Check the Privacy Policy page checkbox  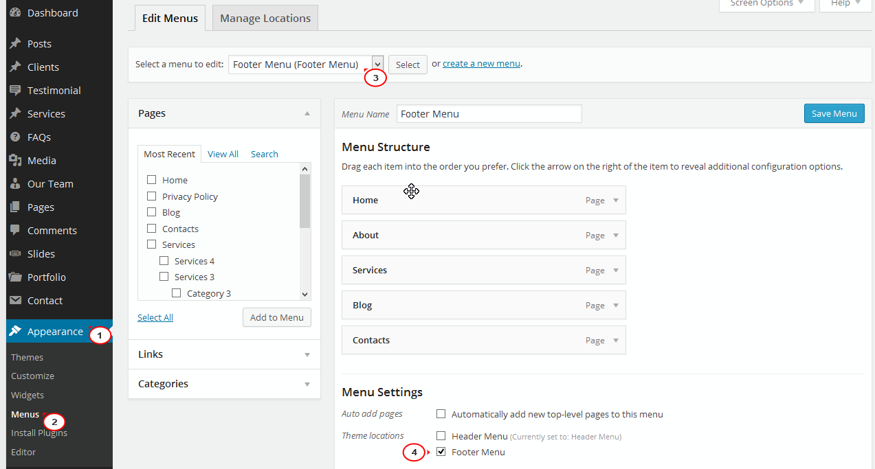(152, 196)
